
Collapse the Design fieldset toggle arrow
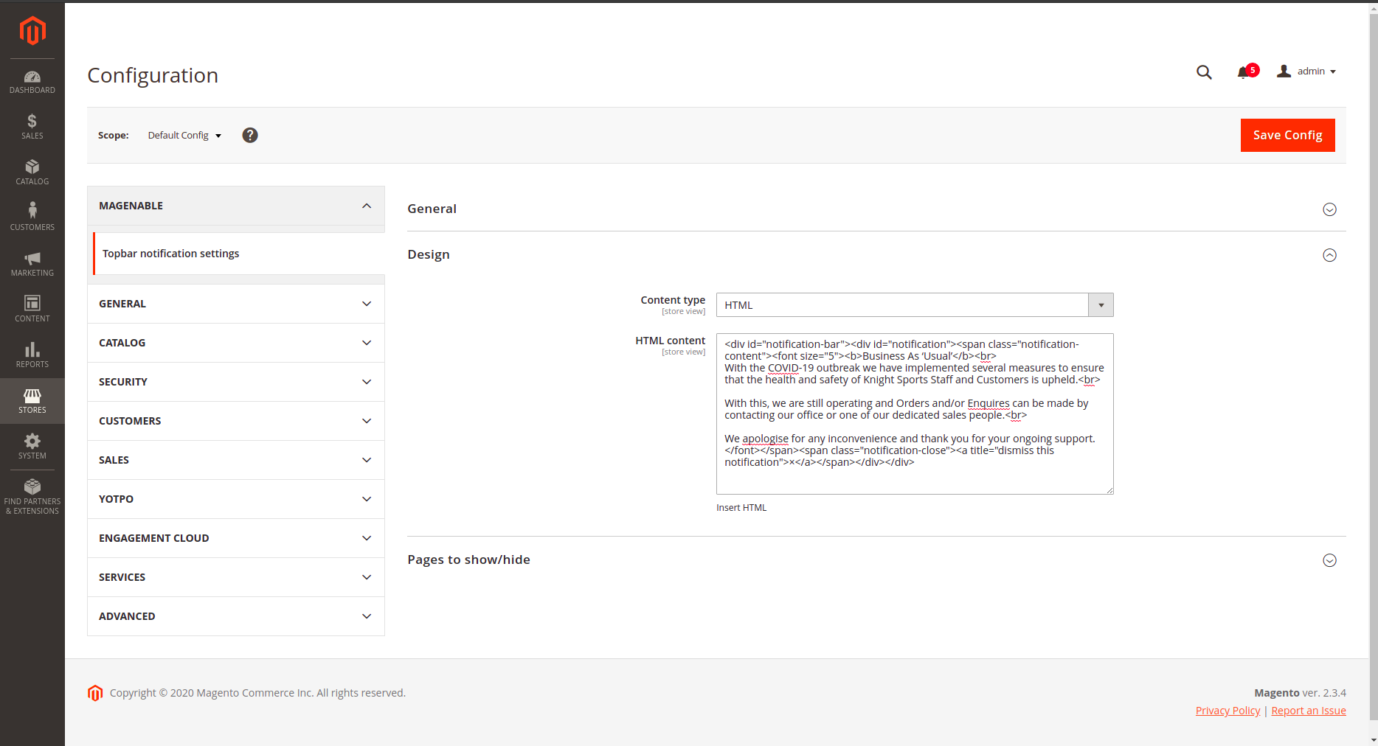(x=1329, y=255)
